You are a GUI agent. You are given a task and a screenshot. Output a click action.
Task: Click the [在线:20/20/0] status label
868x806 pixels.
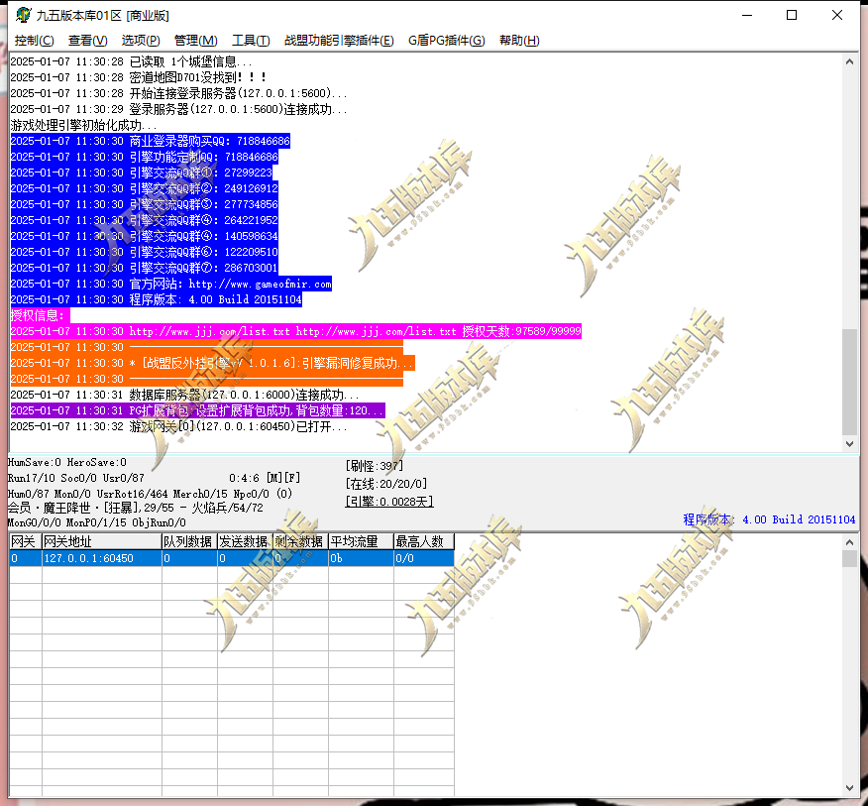click(386, 484)
